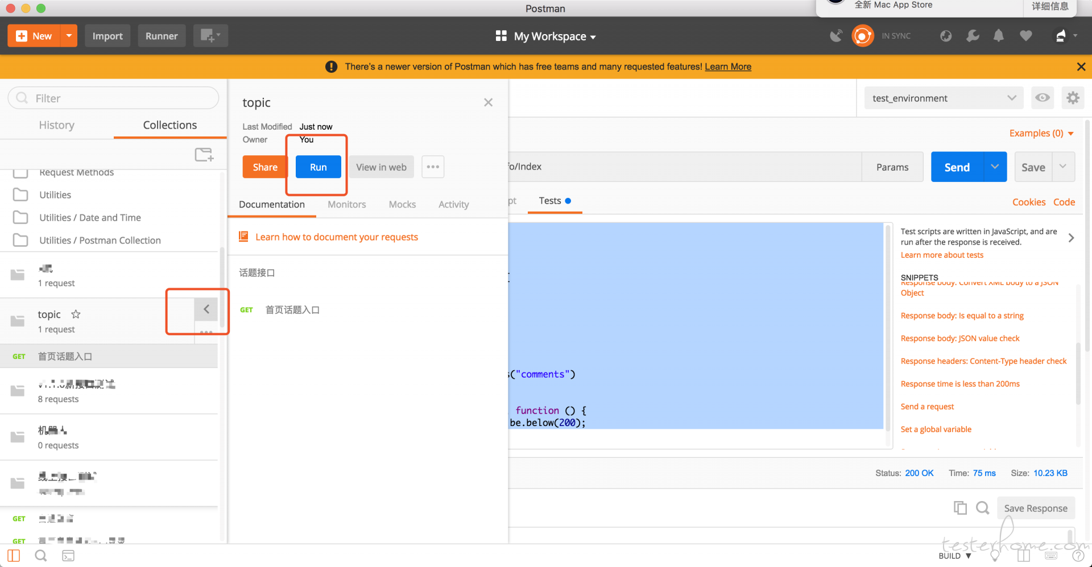The image size is (1092, 567).
Task: Open the Send button dropdown arrow
Action: point(995,167)
